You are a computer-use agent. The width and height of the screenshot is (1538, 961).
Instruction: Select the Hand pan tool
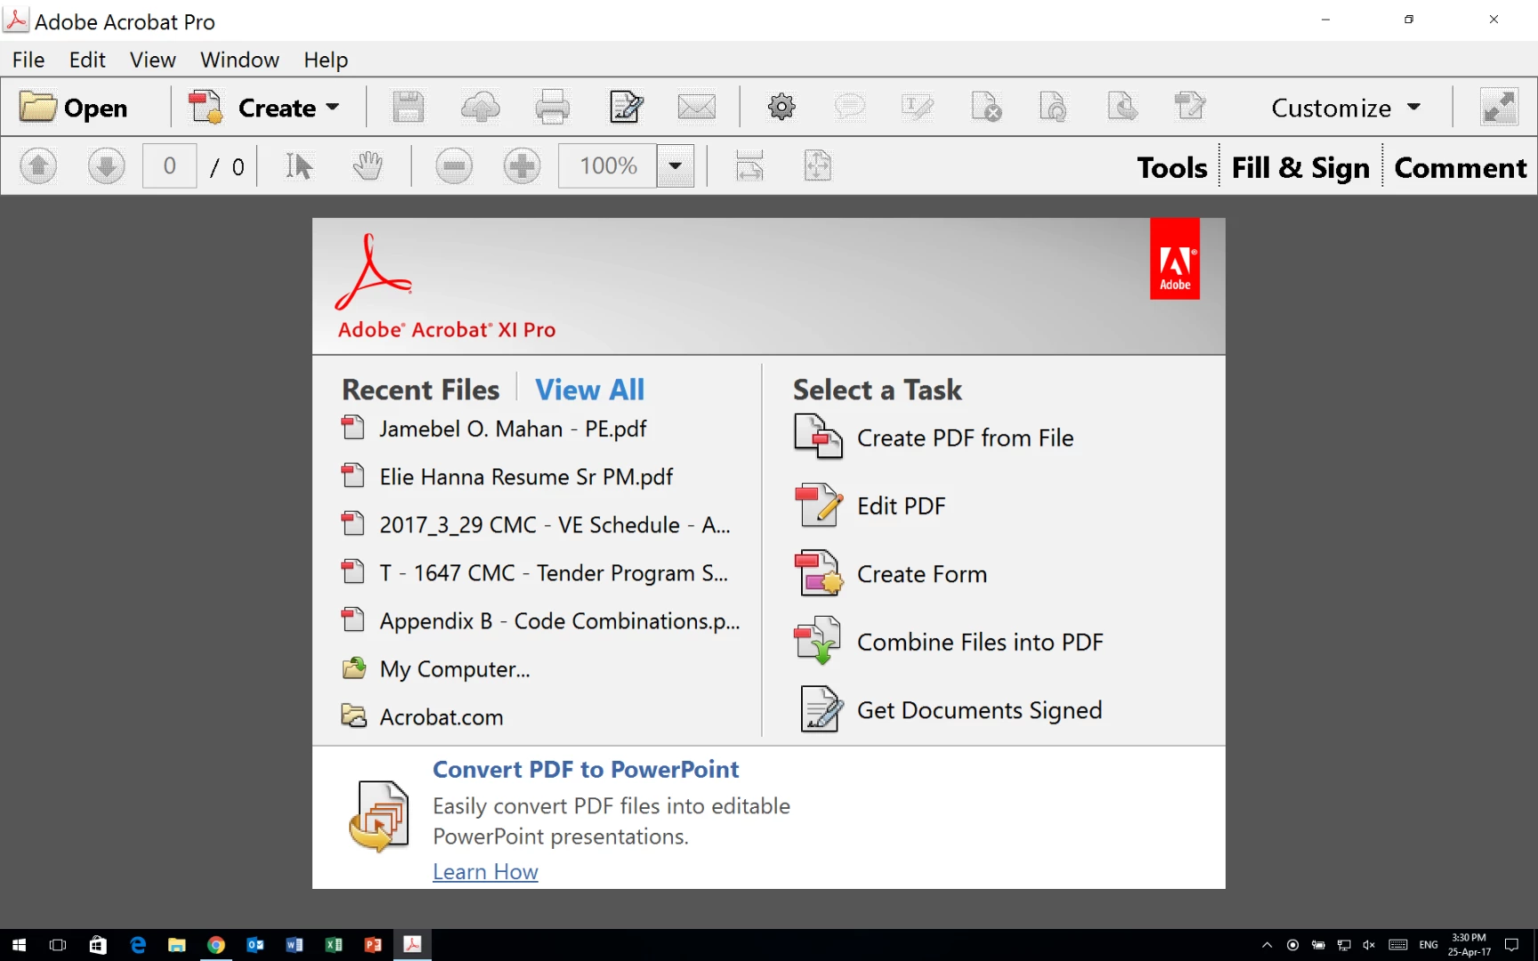click(368, 166)
